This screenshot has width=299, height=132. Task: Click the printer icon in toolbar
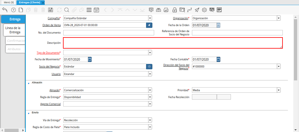click(x=166, y=10)
